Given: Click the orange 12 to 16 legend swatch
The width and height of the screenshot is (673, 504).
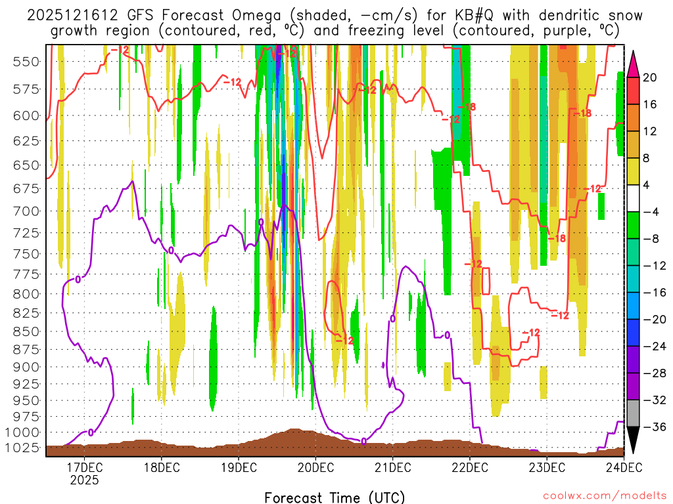Looking at the screenshot, I should click(633, 117).
